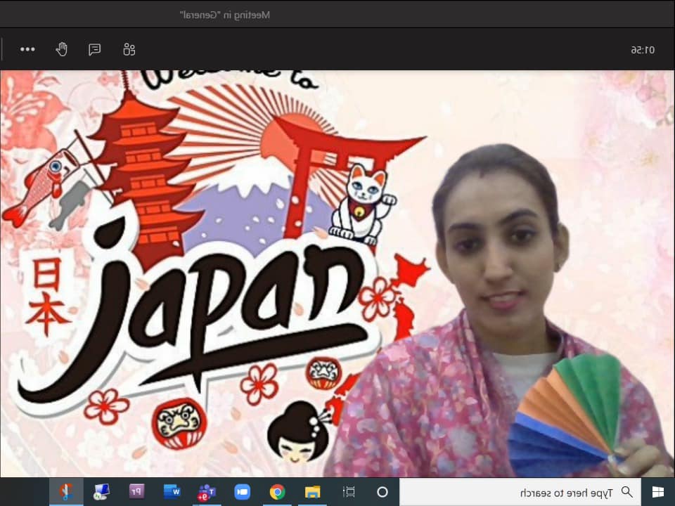Open the More actions ellipsis menu
Screen dimensions: 675x506
click(27, 49)
